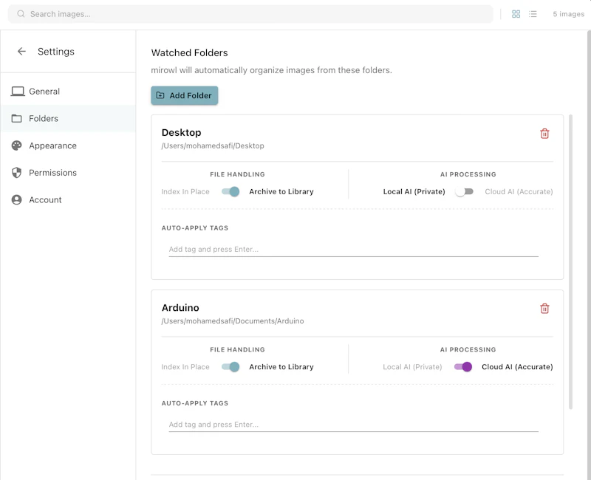Image resolution: width=591 pixels, height=480 pixels.
Task: Go back using Settings arrow
Action: coord(21,51)
